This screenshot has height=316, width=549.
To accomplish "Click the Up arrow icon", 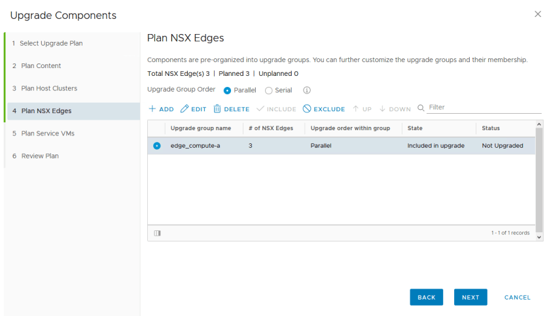I will [x=356, y=109].
